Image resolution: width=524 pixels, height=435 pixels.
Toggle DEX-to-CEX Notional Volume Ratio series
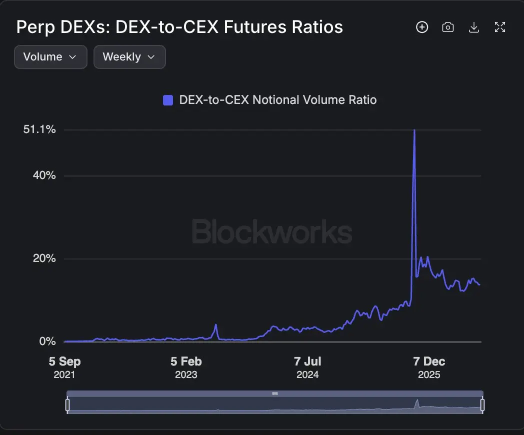[269, 100]
